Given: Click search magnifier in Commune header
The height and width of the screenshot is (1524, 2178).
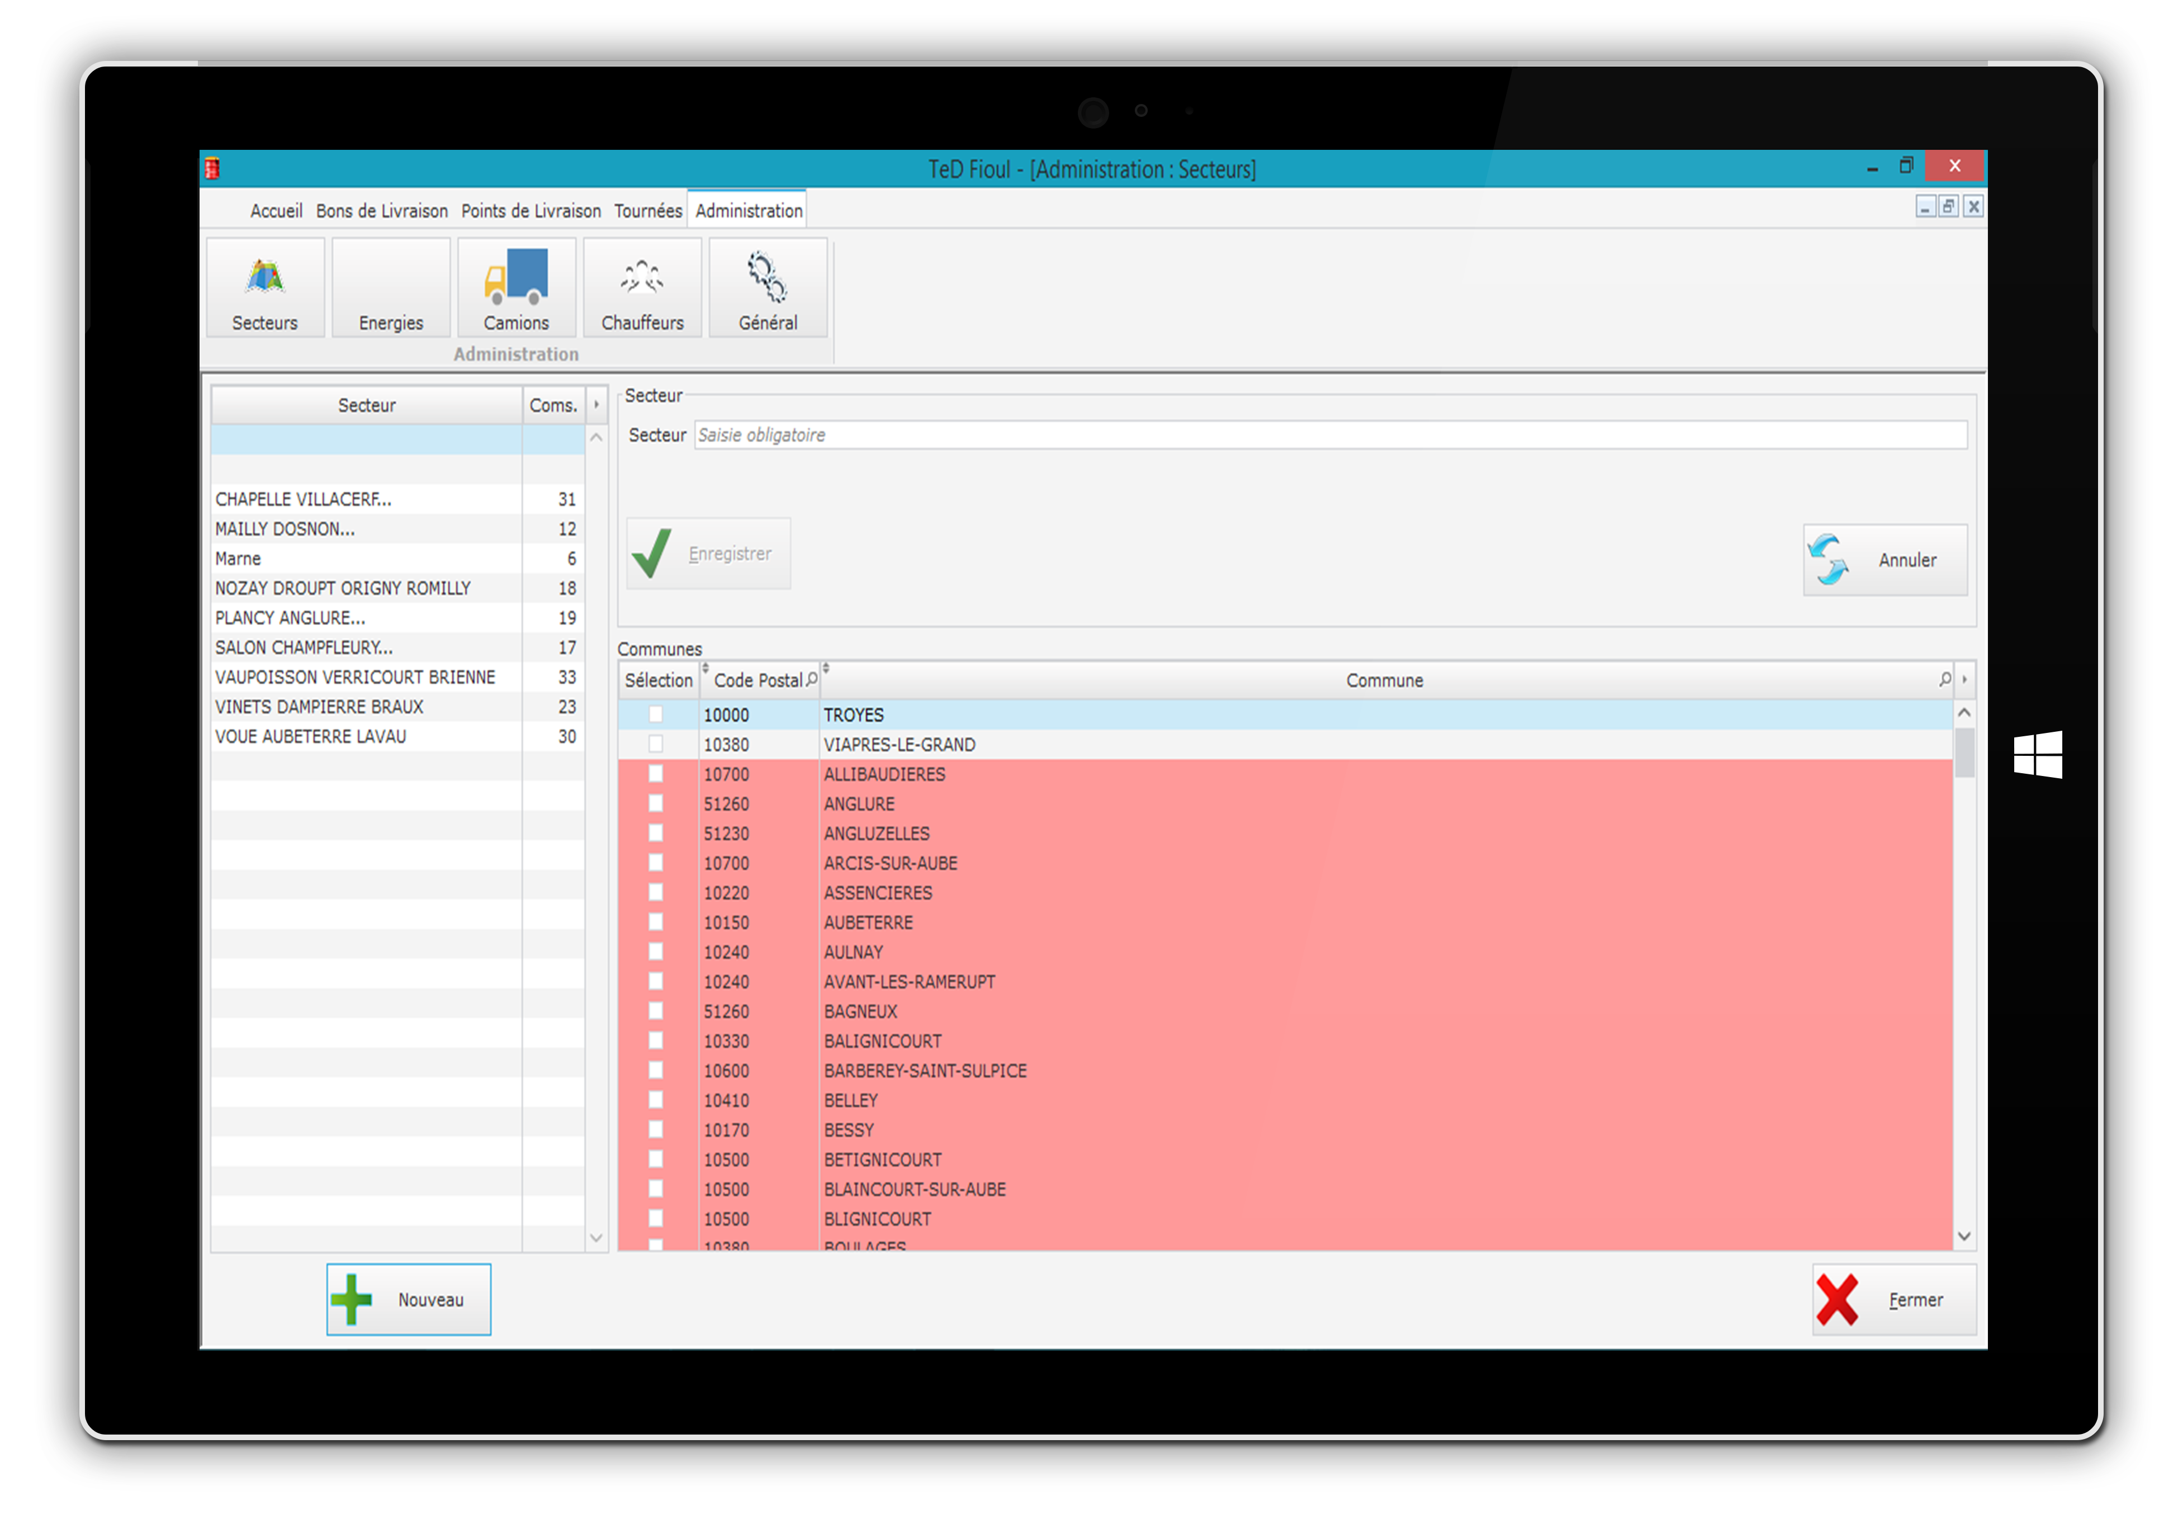Looking at the screenshot, I should tap(1945, 679).
